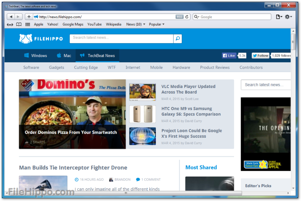Read the Project Loon article

[x=192, y=133]
